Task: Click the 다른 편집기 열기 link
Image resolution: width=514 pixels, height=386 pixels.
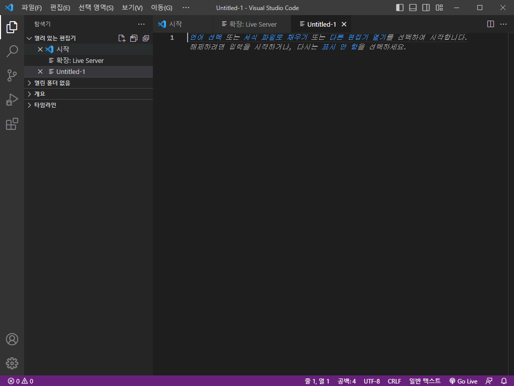Action: tap(358, 37)
